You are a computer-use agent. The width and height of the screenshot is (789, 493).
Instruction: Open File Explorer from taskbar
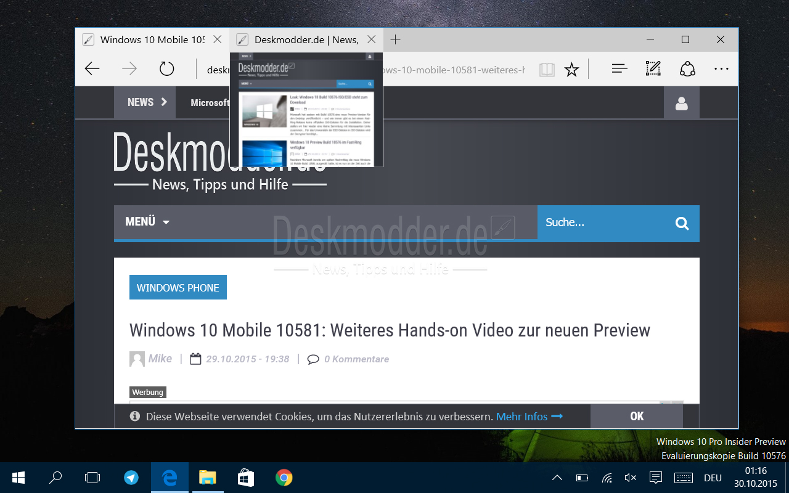click(x=208, y=478)
